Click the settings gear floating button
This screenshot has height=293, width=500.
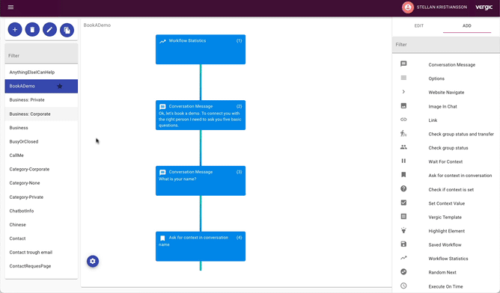pyautogui.click(x=93, y=261)
